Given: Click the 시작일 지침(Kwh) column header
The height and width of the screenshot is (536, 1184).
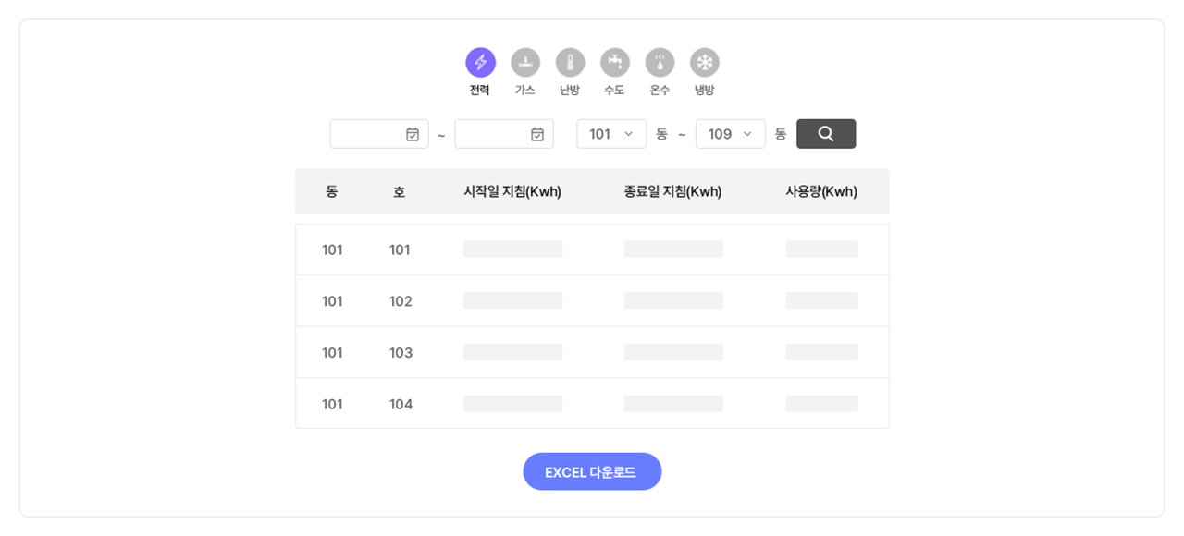Looking at the screenshot, I should (512, 191).
